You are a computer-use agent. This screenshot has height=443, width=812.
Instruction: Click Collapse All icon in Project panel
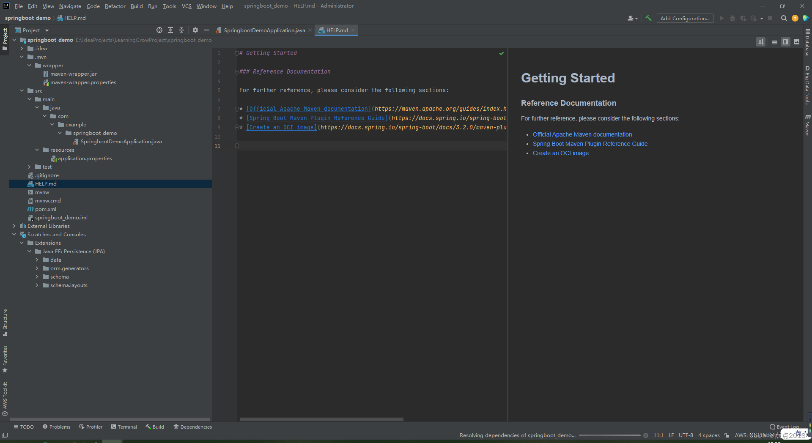coord(181,30)
